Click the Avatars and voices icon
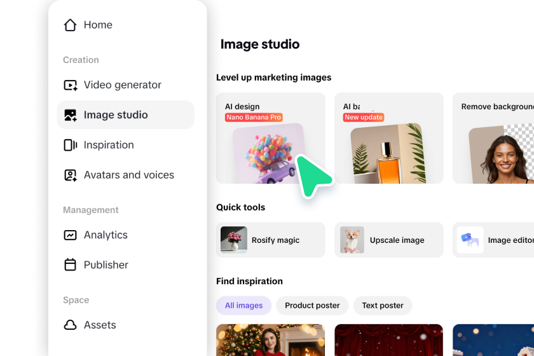 pos(70,175)
